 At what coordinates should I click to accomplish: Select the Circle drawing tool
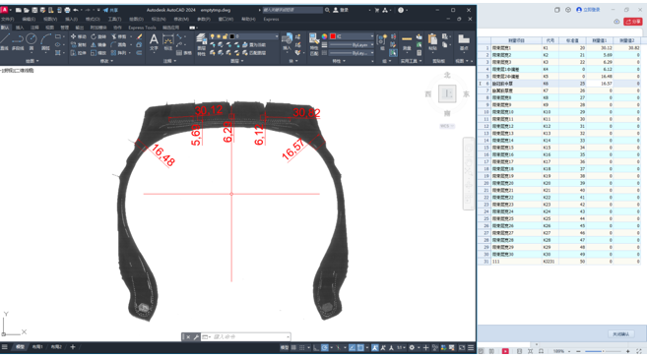(x=32, y=41)
